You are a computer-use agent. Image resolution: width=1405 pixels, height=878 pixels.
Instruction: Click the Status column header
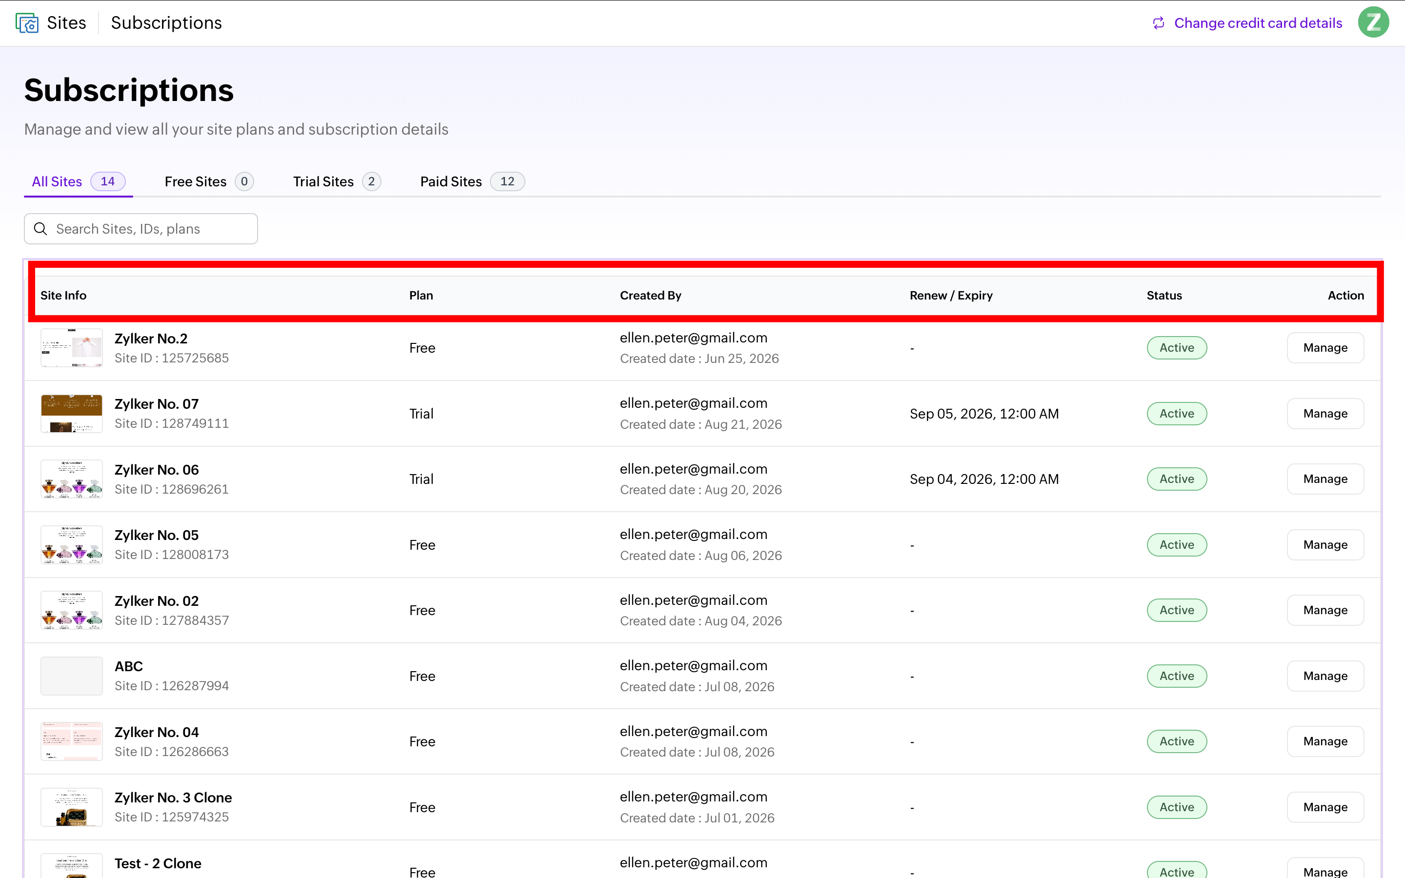click(1164, 295)
